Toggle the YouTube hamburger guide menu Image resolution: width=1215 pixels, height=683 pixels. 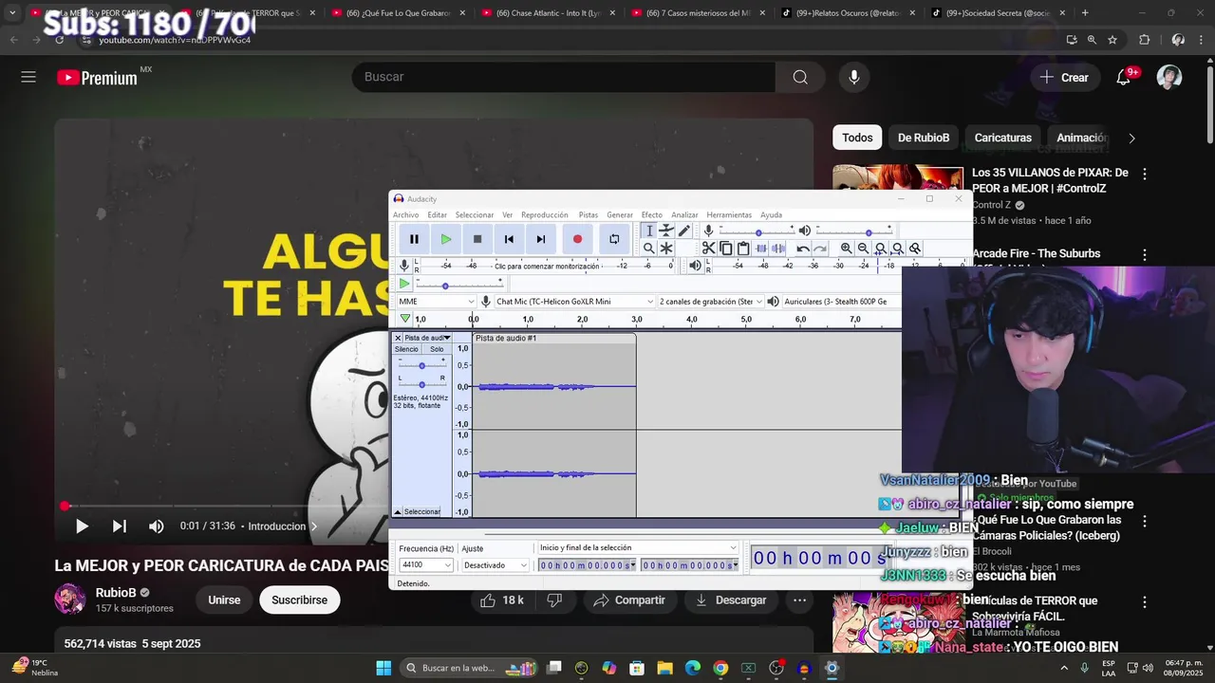(x=28, y=77)
